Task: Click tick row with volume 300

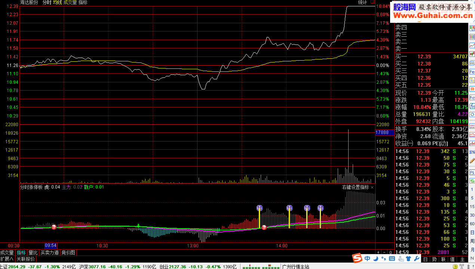Action: [432, 198]
